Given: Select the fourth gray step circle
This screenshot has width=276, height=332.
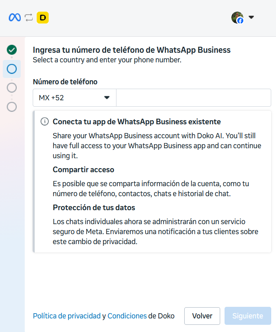Looking at the screenshot, I should pos(12,107).
